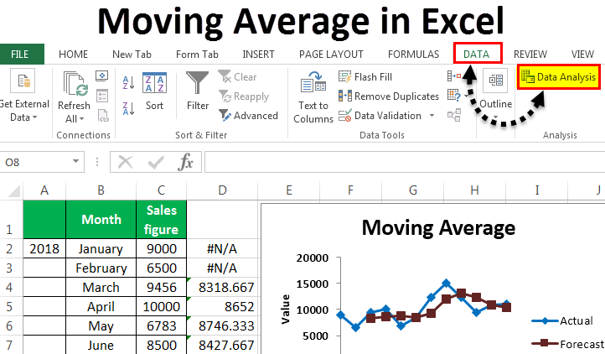
Task: Click the Forecast legend entry
Action: tap(567, 344)
